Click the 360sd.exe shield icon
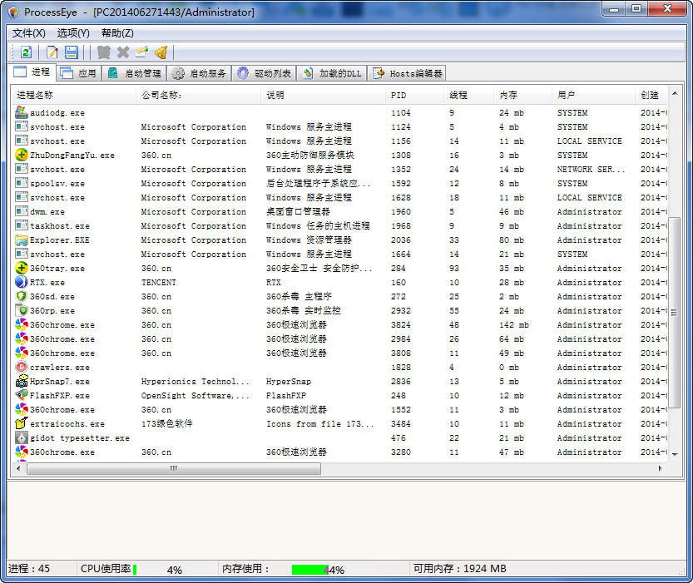 tap(22, 296)
